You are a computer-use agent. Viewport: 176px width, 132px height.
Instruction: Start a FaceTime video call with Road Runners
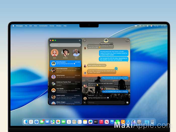(127, 40)
